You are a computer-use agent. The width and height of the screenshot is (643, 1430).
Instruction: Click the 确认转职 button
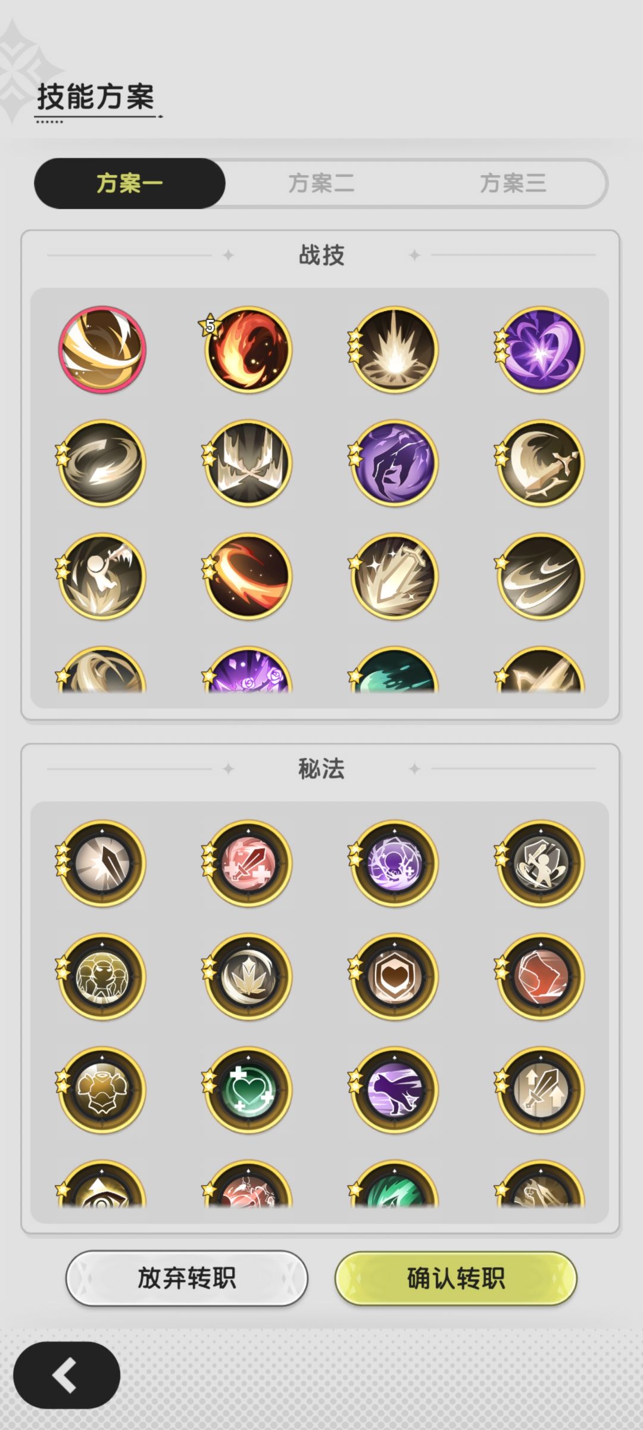click(456, 1279)
